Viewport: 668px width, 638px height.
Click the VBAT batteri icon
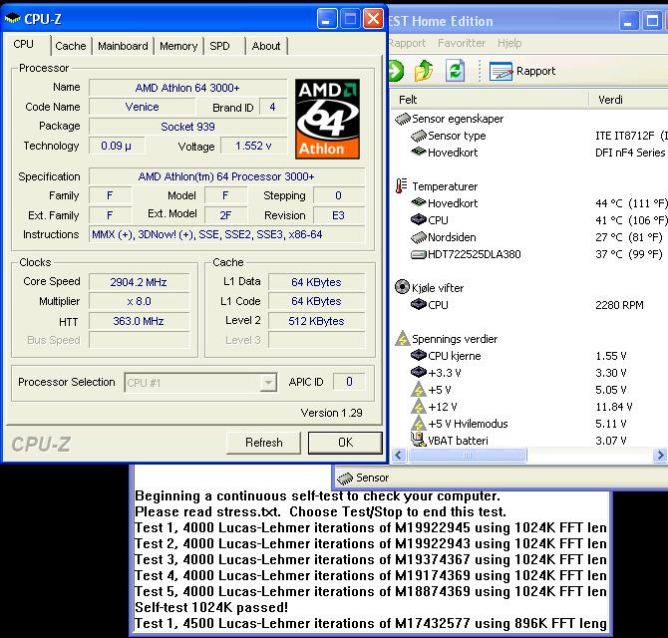pos(418,440)
